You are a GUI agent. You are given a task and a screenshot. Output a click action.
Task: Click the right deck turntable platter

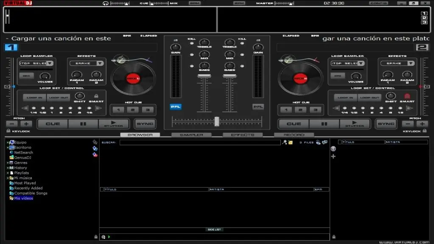pyautogui.click(x=300, y=79)
